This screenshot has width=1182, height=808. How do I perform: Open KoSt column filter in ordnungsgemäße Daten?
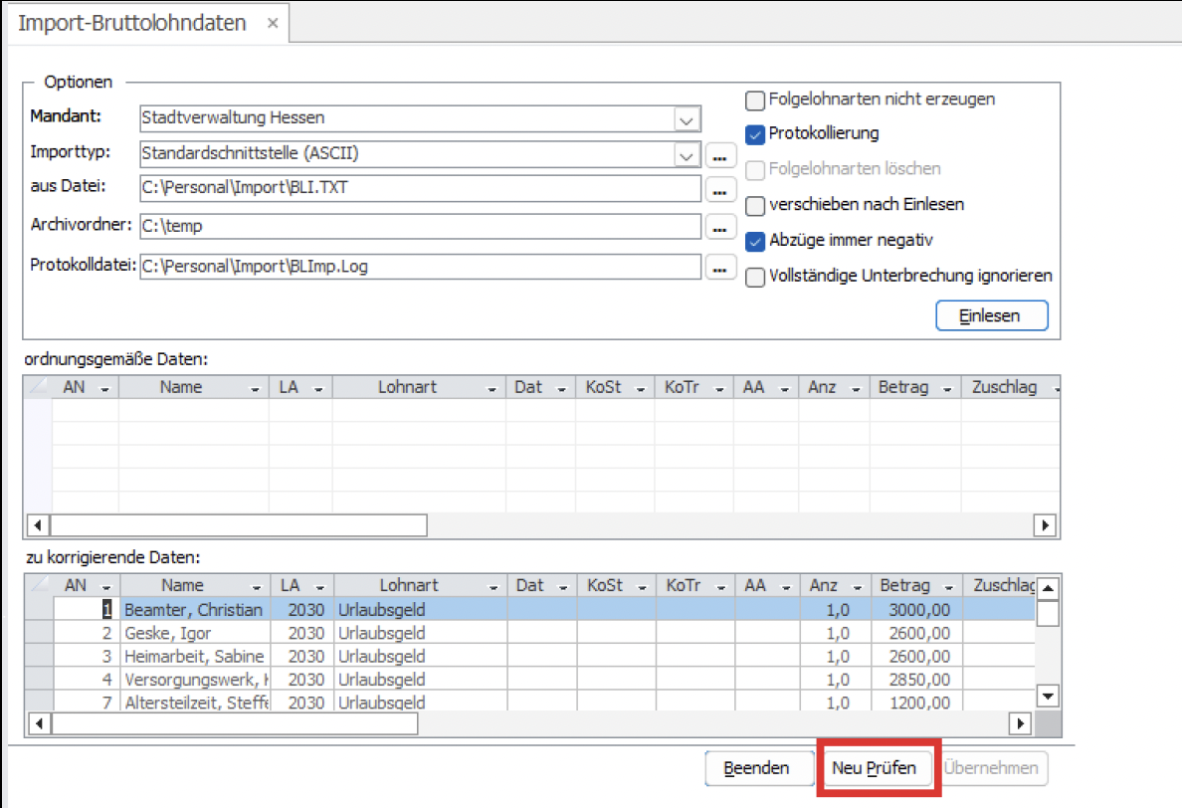641,389
